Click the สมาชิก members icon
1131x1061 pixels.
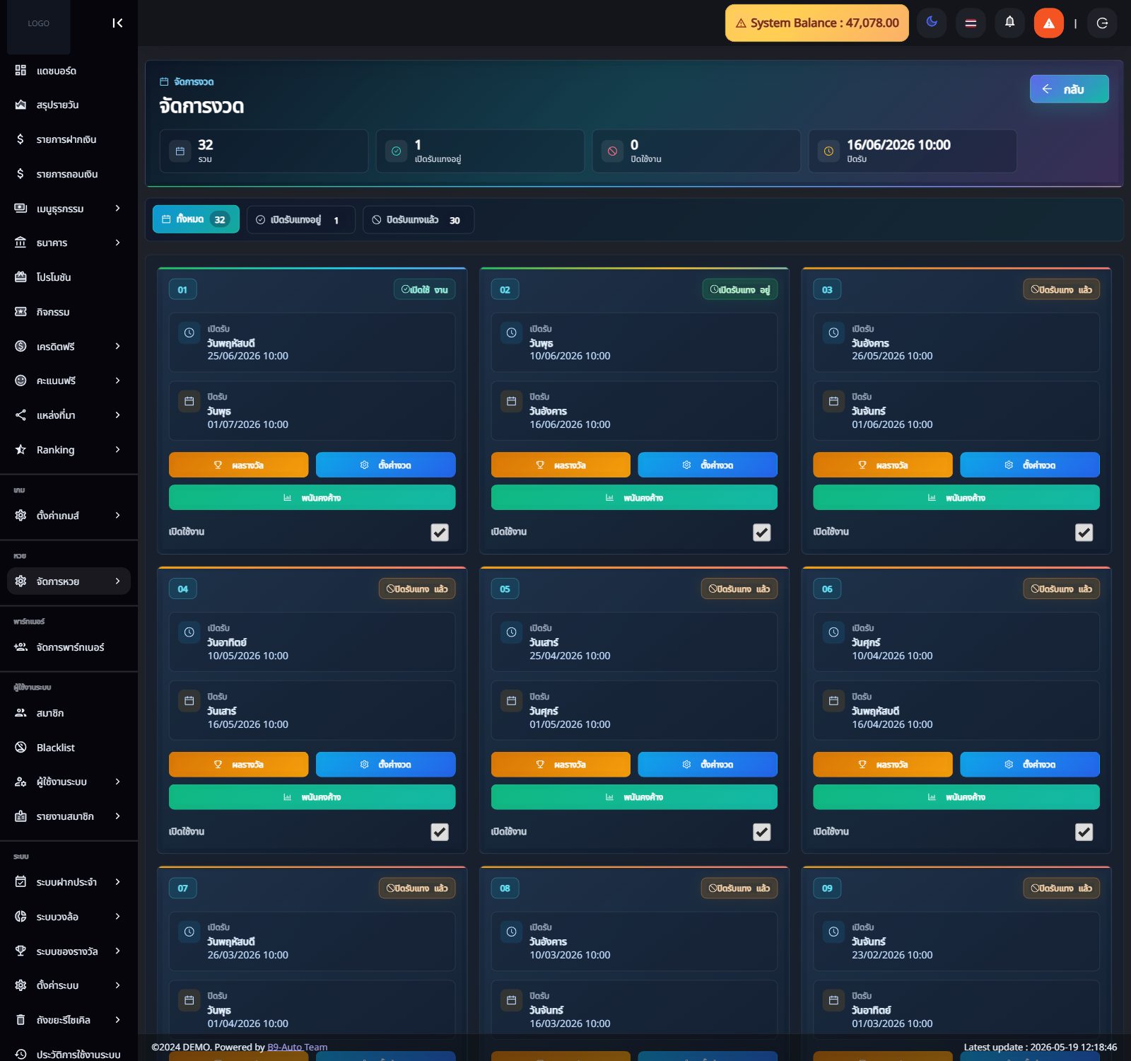(20, 713)
